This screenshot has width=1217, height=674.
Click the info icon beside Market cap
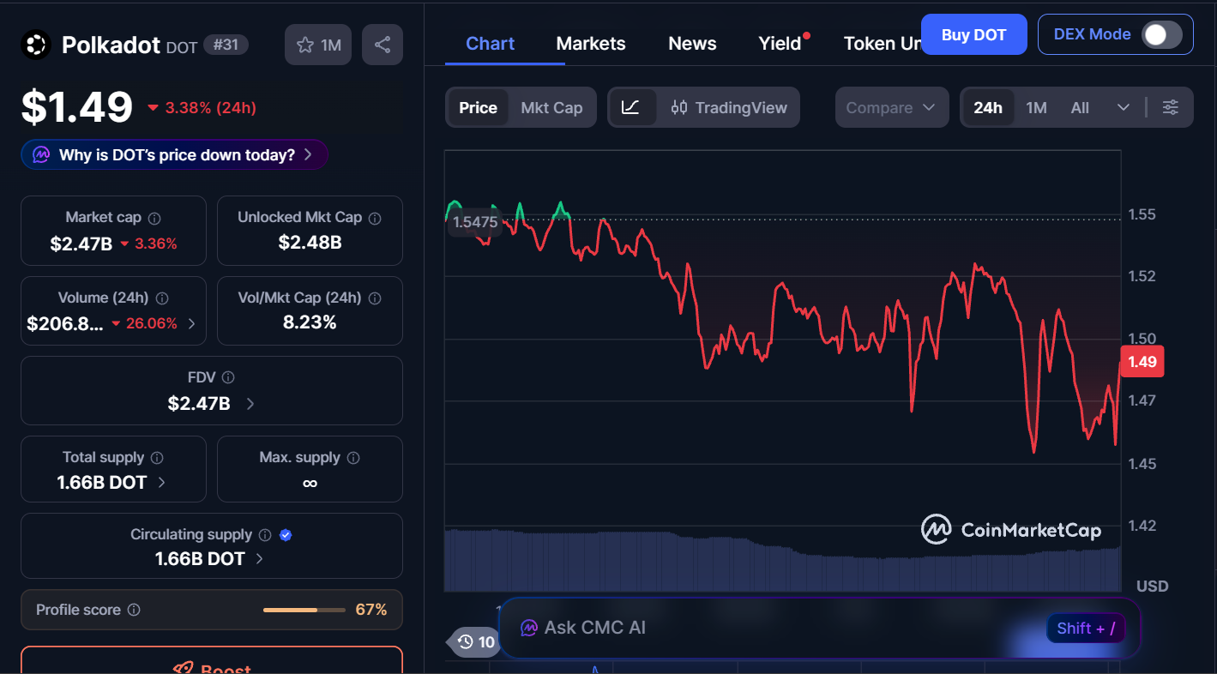(156, 217)
